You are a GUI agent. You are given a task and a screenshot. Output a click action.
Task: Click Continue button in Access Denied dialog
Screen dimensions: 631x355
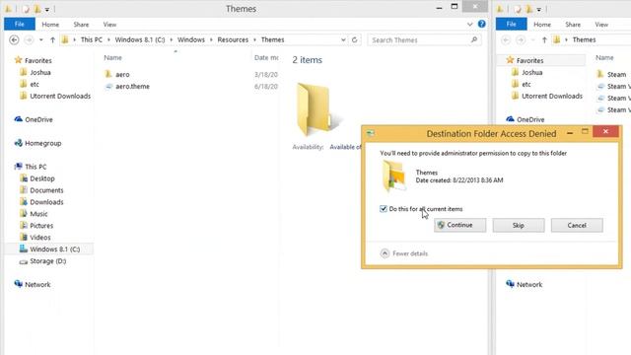[x=459, y=226]
